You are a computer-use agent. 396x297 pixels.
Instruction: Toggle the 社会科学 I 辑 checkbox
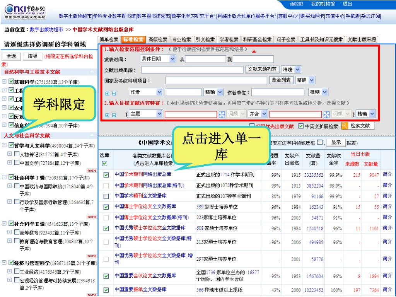(x=11, y=177)
